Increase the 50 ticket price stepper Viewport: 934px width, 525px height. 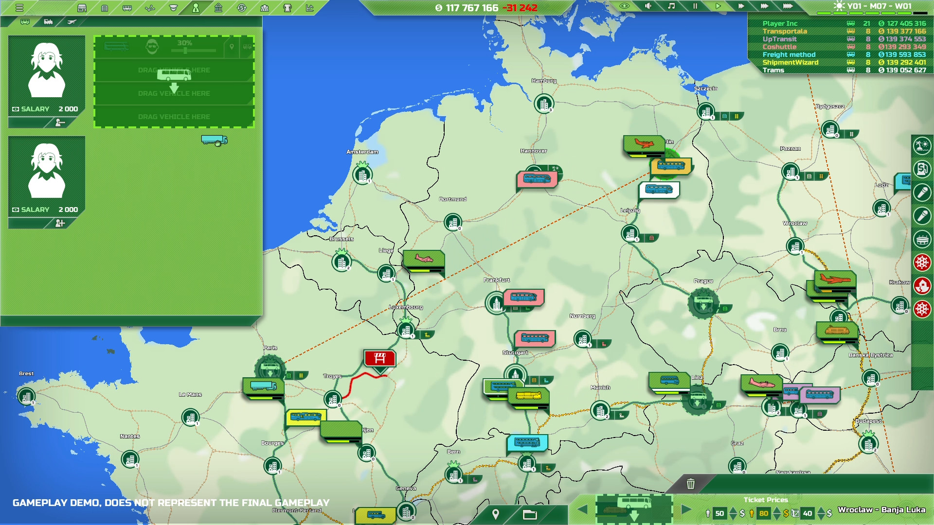pyautogui.click(x=733, y=509)
